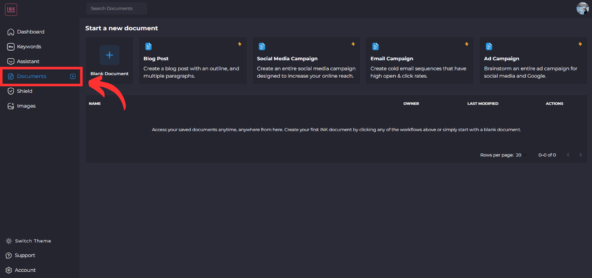Click the Documents page icon in sidebar
Image resolution: width=592 pixels, height=278 pixels.
[x=11, y=76]
